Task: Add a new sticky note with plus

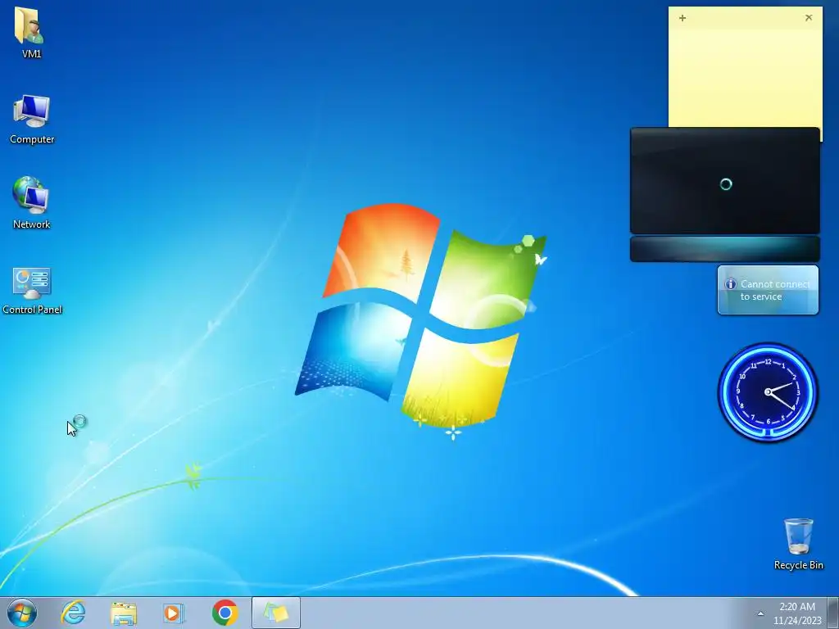Action: point(683,18)
